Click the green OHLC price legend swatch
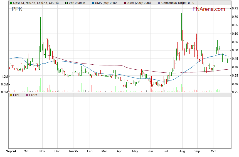The height and width of the screenshot is (157, 239). 11,3
